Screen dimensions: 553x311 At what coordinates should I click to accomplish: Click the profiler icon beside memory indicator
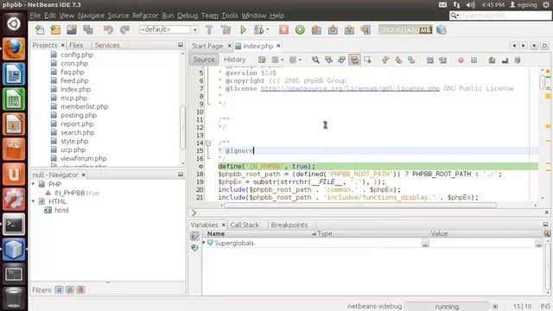coord(442,30)
